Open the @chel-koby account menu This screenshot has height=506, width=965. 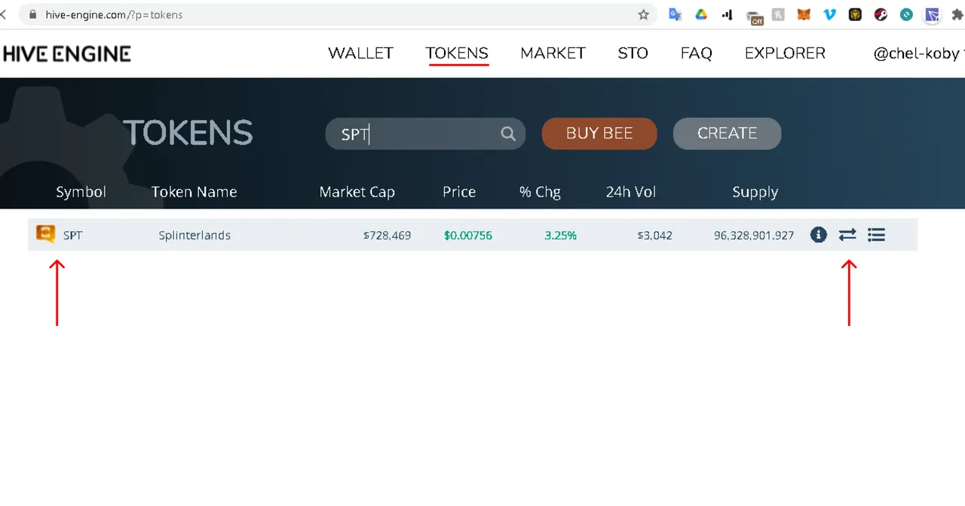pyautogui.click(x=917, y=53)
